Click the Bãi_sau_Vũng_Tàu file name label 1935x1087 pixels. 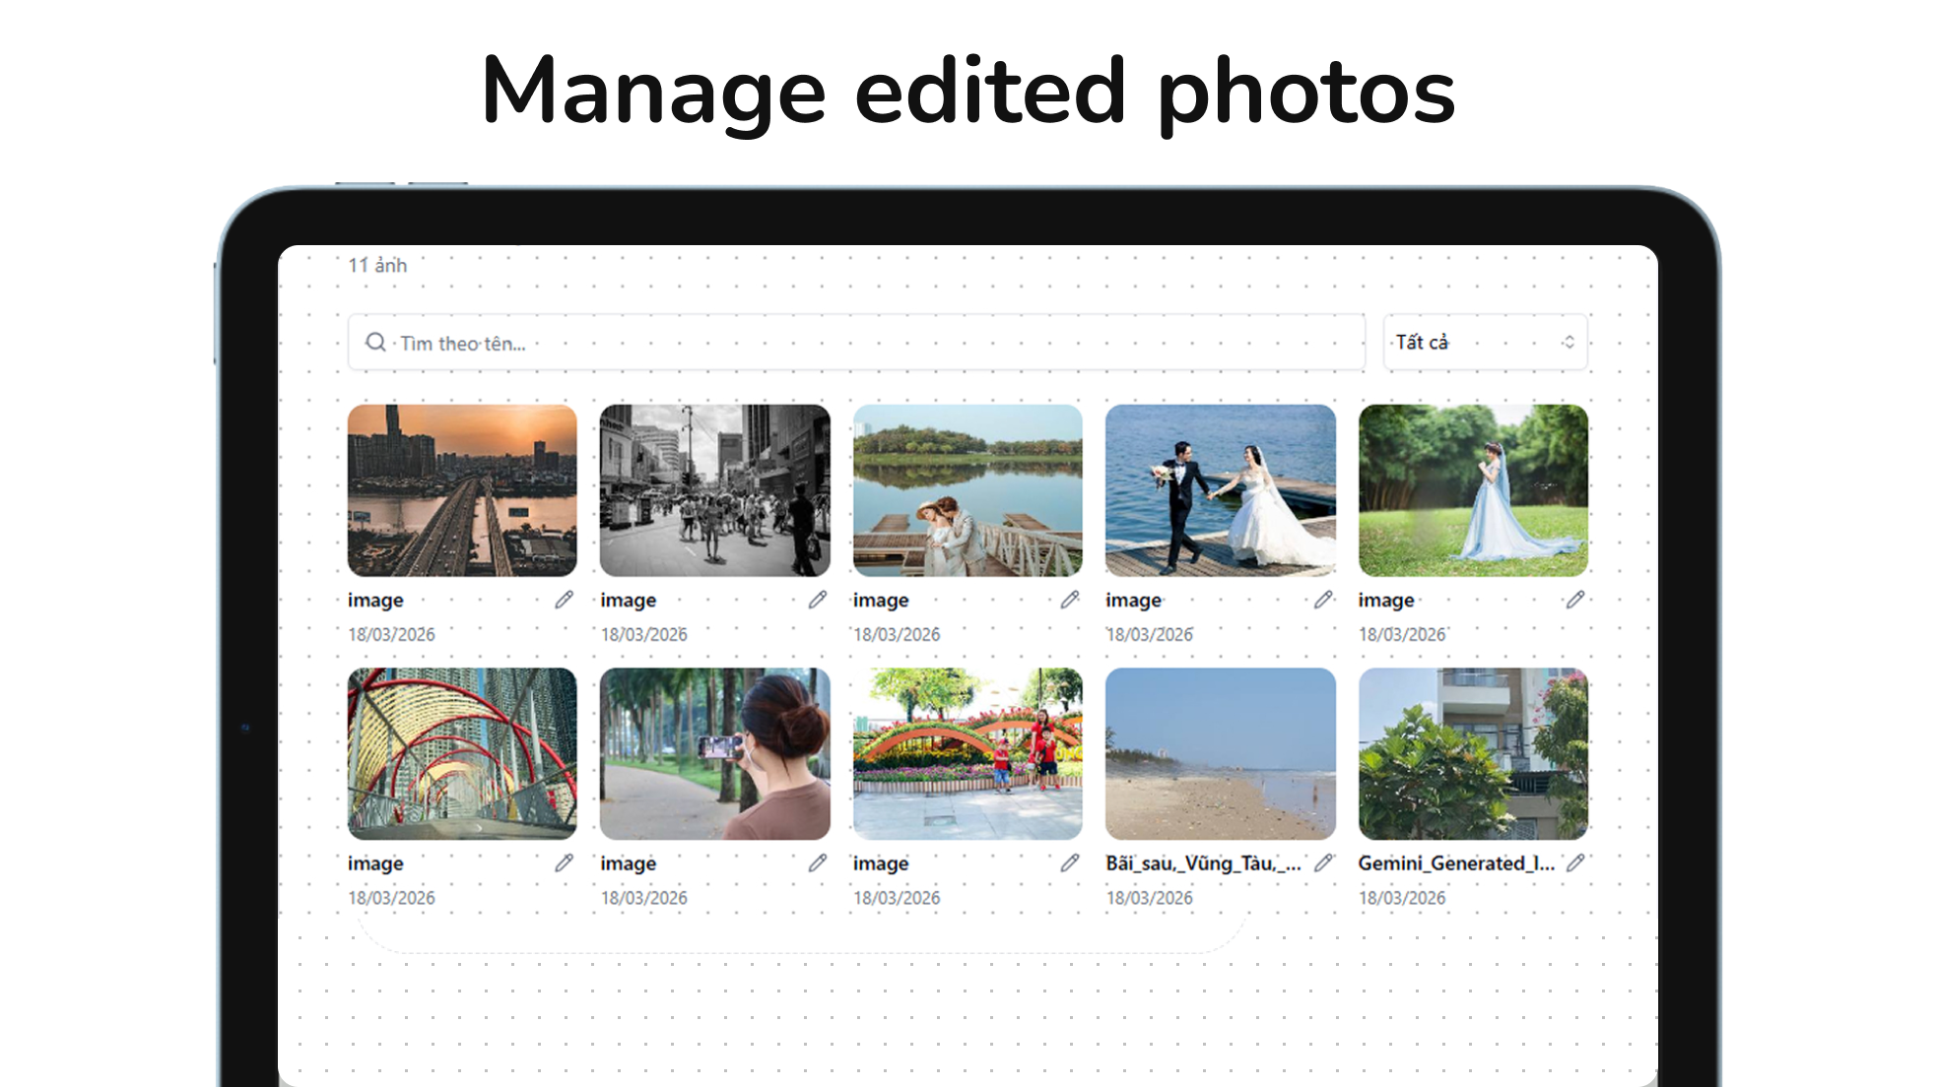coord(1202,863)
